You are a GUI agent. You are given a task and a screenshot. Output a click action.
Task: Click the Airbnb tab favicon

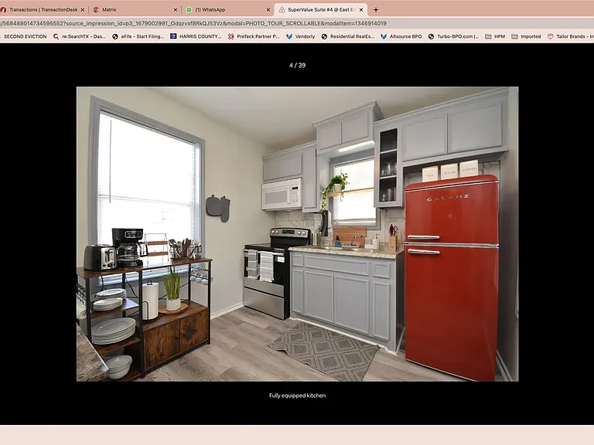[x=282, y=10]
